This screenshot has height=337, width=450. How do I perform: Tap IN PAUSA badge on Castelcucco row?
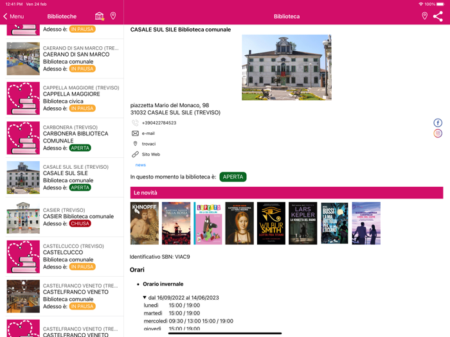pos(82,267)
